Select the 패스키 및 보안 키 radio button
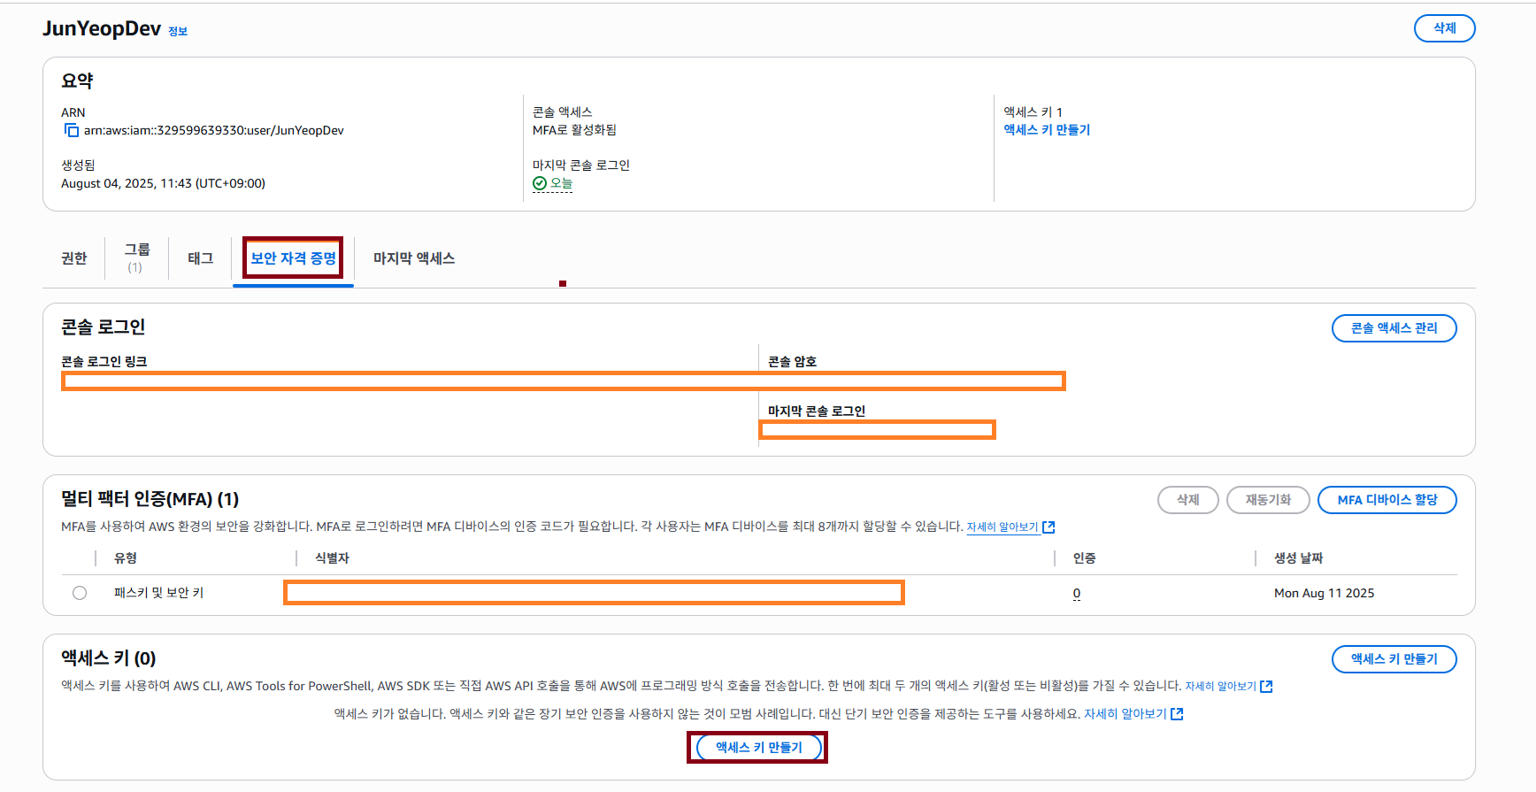Viewport: 1536px width, 792px height. [80, 593]
